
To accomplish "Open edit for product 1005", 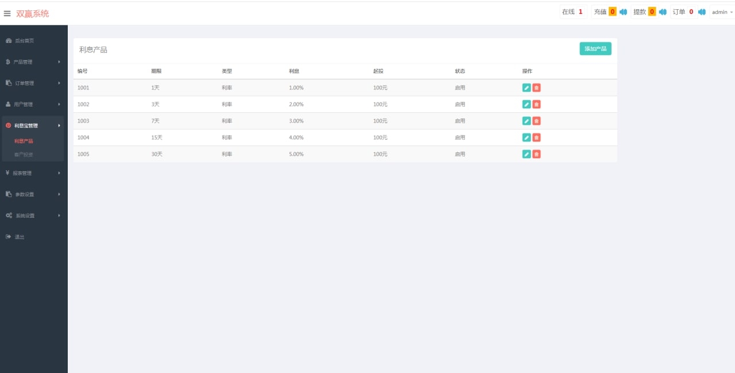I will (527, 154).
